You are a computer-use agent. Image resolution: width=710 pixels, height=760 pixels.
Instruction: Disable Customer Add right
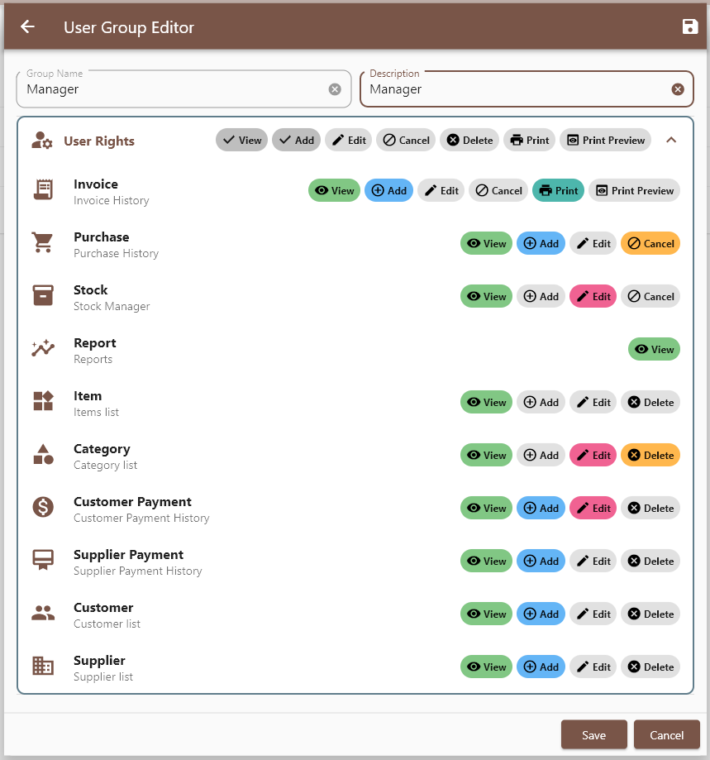(x=541, y=613)
